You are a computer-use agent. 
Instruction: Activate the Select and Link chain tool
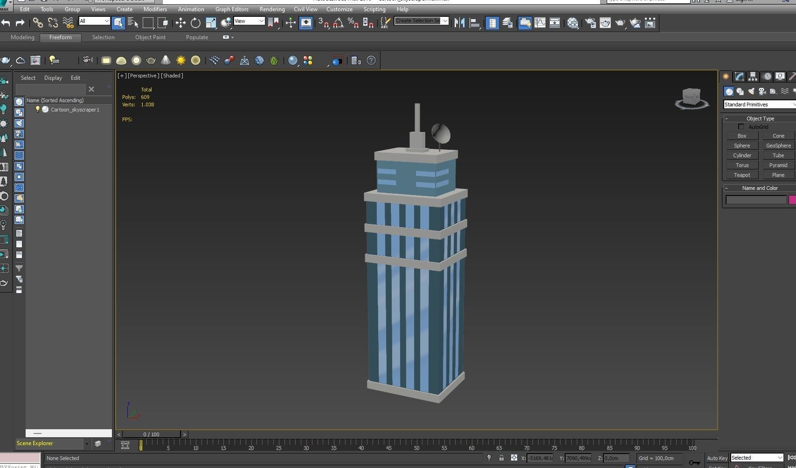tap(38, 22)
